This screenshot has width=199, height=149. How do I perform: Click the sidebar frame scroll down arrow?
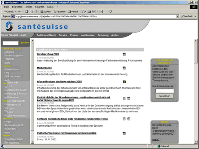tap(33, 142)
